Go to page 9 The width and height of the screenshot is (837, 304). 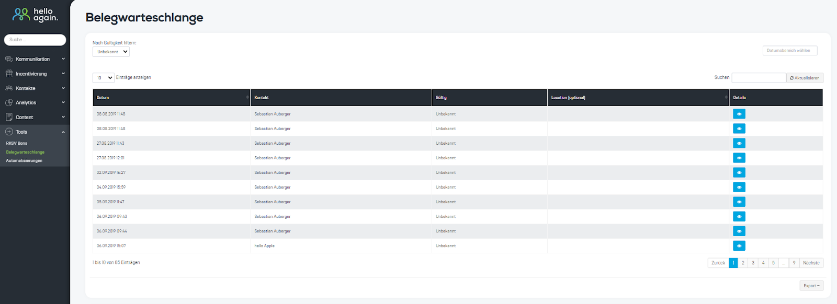pyautogui.click(x=794, y=263)
